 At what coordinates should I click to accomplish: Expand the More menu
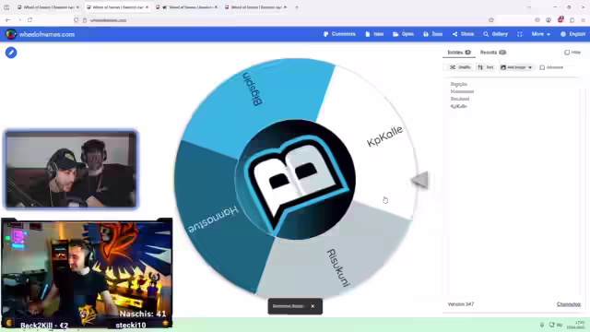click(x=541, y=34)
